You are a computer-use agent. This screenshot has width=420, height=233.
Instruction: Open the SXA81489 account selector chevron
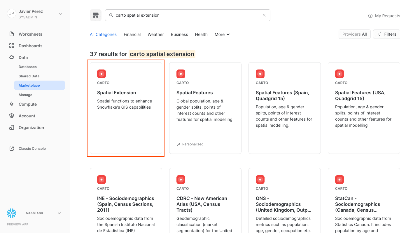point(59,213)
